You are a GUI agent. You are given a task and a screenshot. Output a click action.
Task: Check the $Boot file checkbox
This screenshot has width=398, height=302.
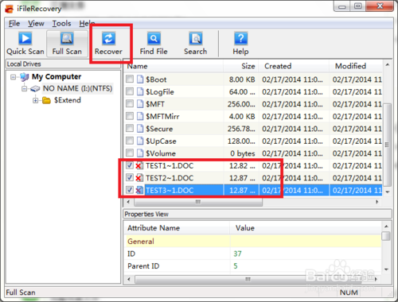(x=130, y=79)
